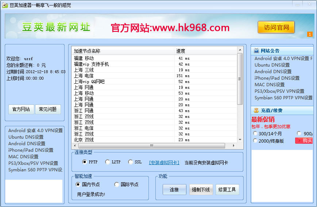Click the 豆荚加速器 app icon in title bar

[x=5, y=5]
